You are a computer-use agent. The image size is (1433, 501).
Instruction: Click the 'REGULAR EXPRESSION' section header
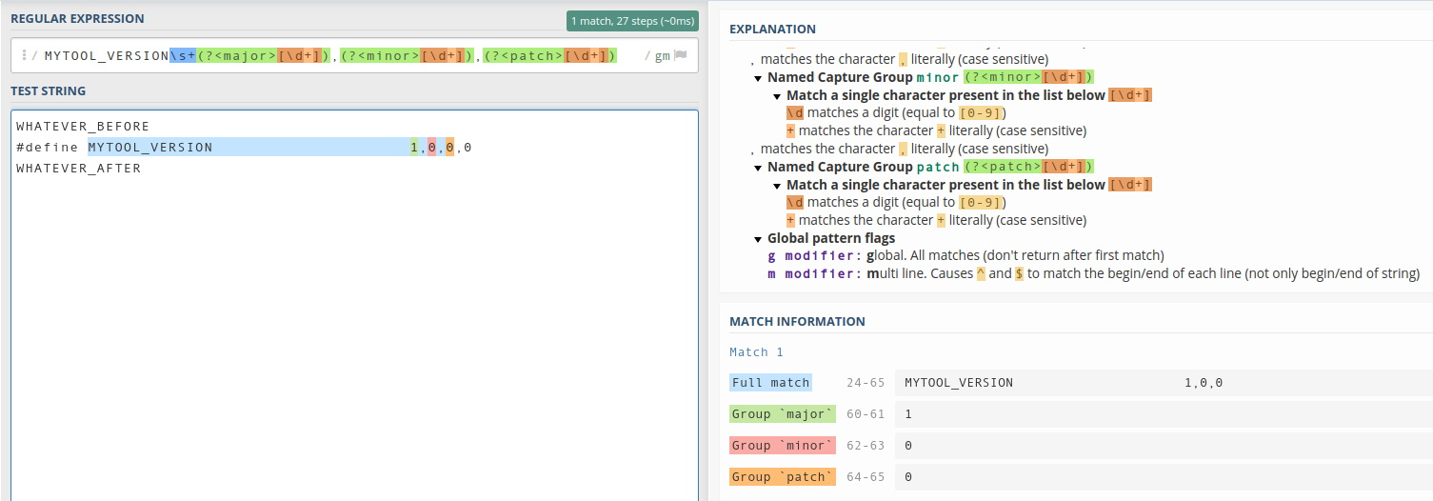[77, 19]
